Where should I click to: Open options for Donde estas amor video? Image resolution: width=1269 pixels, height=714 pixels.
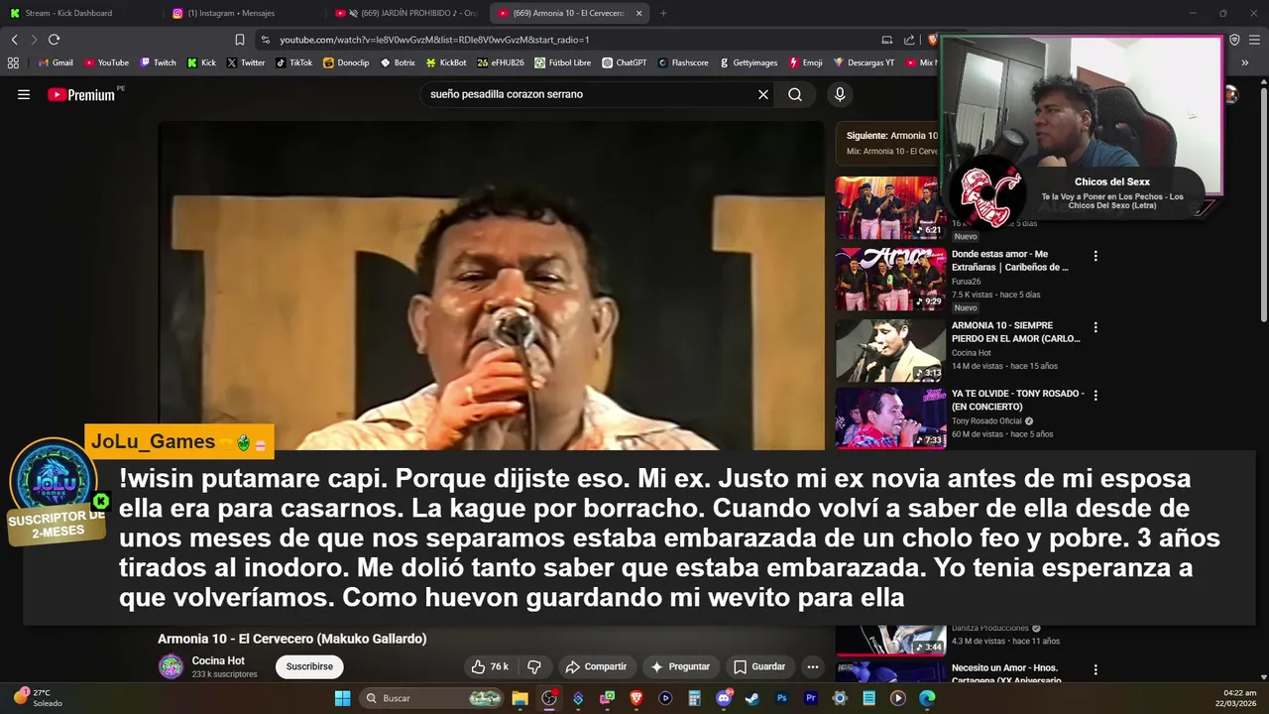[x=1096, y=256]
